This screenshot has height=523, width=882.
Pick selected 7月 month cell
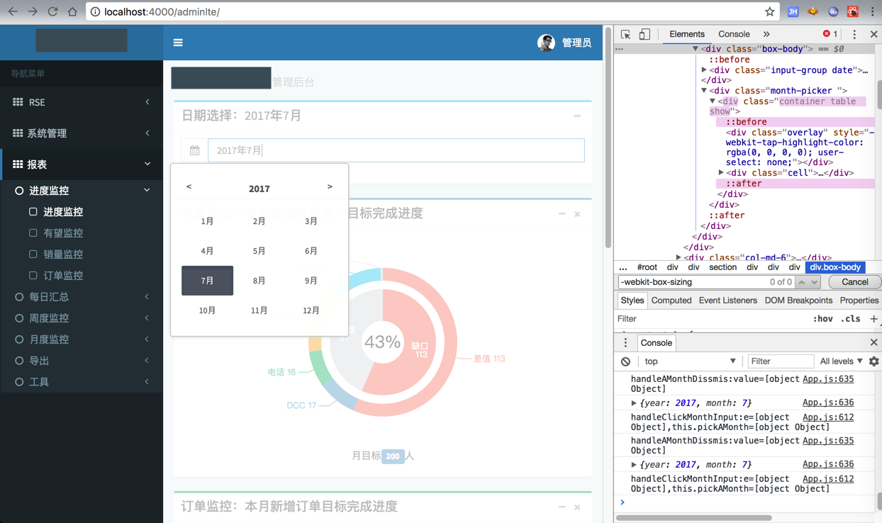207,281
